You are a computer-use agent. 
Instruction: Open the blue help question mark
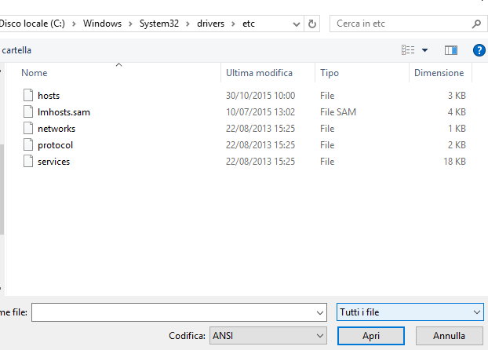479,50
